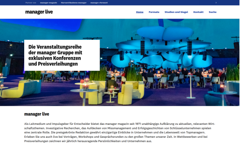The image size is (242, 151).
Task: Visit manage›forward partner link
Action: 99,3
